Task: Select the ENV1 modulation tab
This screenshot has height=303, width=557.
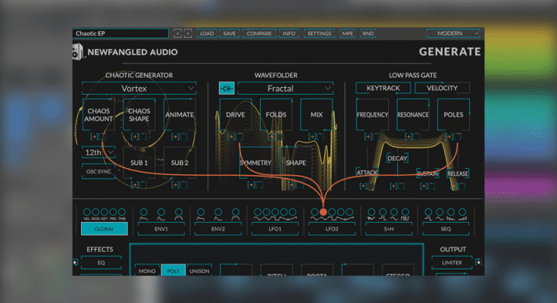Action: tap(161, 228)
